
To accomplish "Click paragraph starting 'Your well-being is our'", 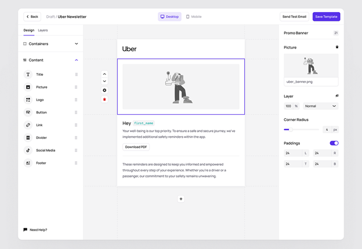I will (x=179, y=134).
